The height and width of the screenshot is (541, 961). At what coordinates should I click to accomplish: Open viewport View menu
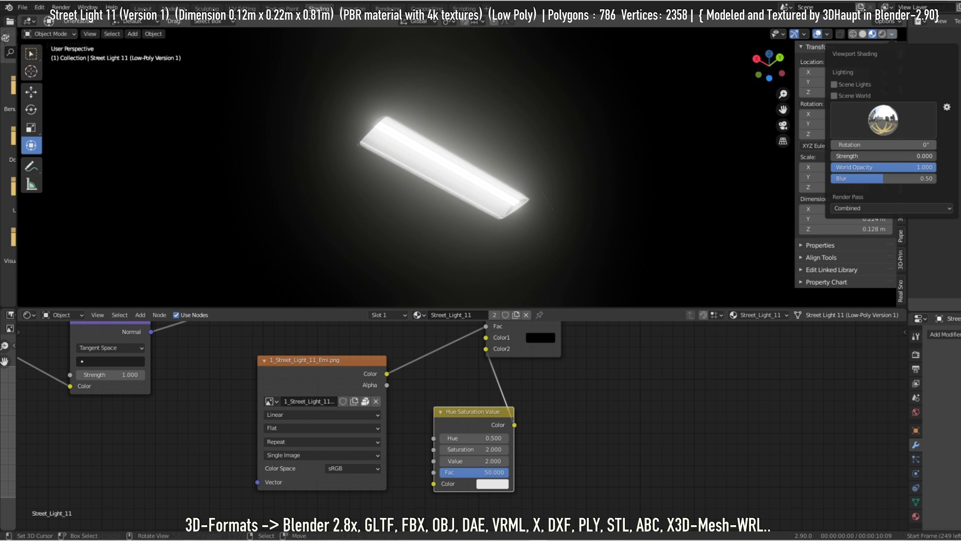click(89, 34)
